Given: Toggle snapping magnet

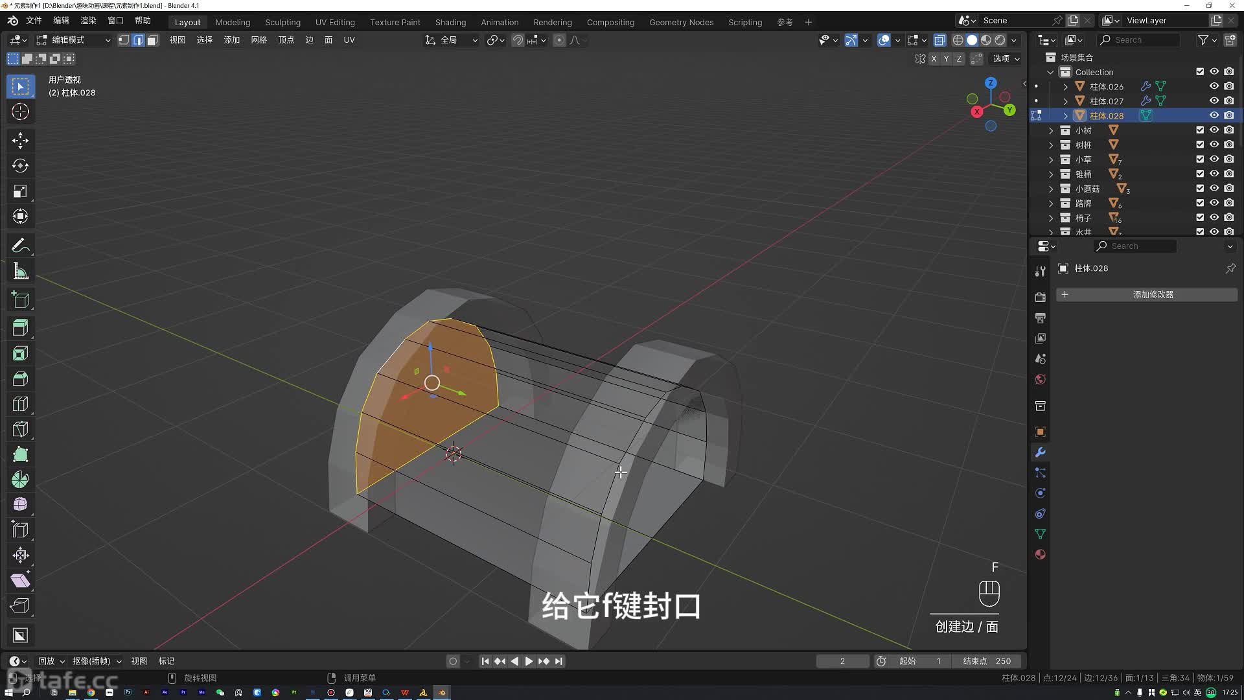Looking at the screenshot, I should (518, 40).
